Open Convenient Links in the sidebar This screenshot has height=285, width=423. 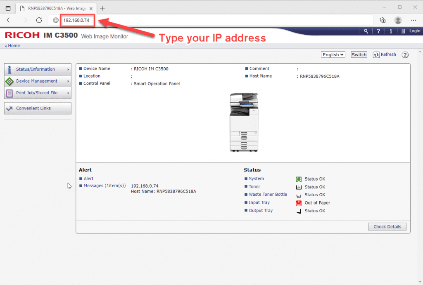[38, 108]
